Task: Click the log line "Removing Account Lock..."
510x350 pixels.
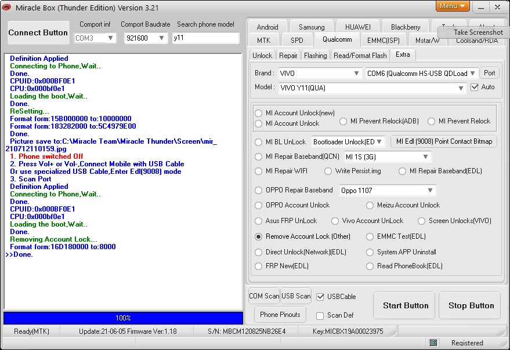Action: click(53, 239)
